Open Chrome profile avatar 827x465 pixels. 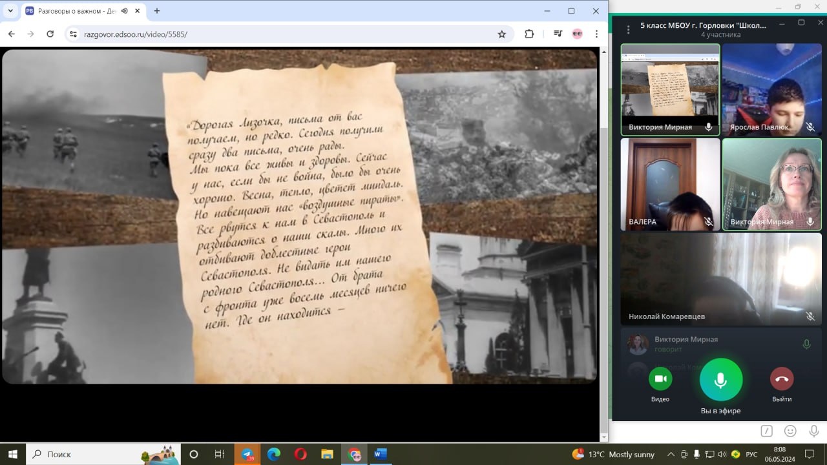[x=577, y=34]
